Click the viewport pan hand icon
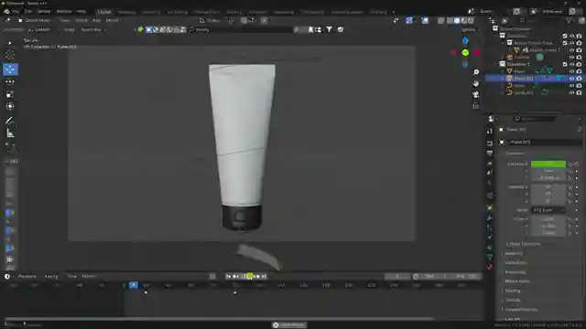The height and width of the screenshot is (329, 586). pyautogui.click(x=475, y=83)
